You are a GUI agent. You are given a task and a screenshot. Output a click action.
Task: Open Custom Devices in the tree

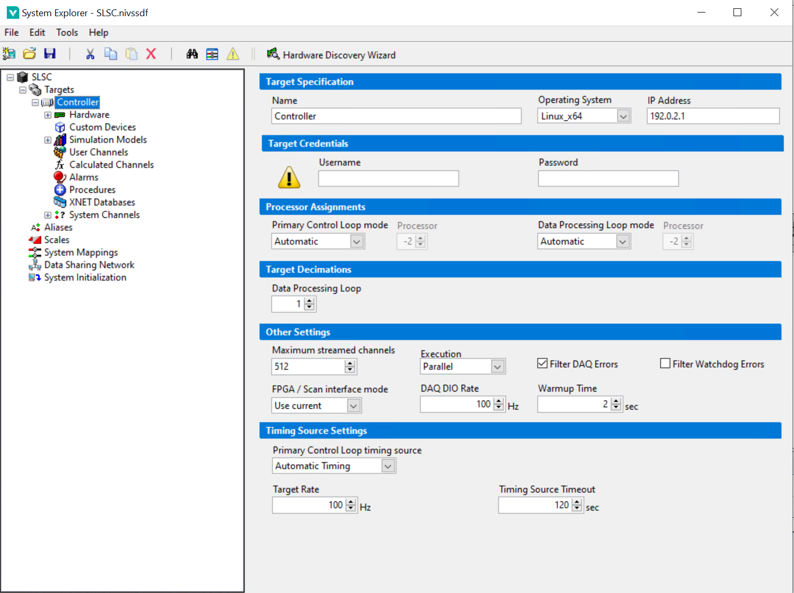pyautogui.click(x=102, y=127)
